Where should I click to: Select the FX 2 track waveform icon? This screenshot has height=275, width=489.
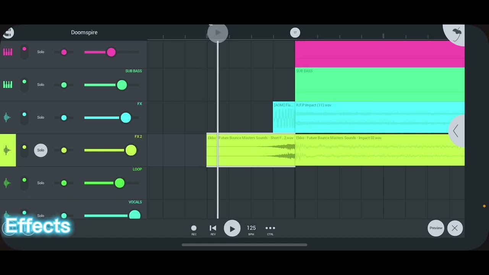[x=8, y=150]
